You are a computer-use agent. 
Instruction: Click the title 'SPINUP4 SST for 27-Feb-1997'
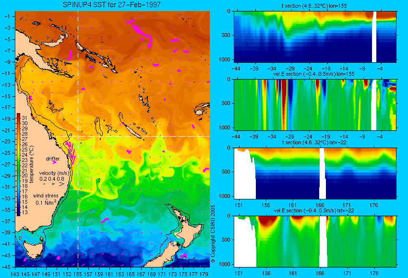[x=112, y=5]
